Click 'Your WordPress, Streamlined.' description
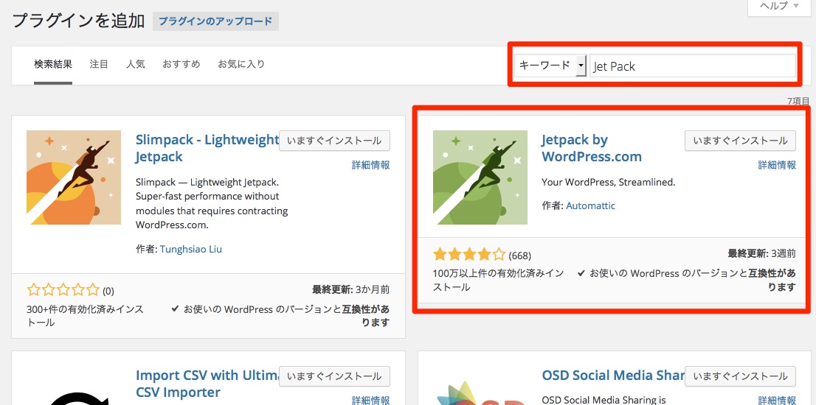 coord(609,183)
